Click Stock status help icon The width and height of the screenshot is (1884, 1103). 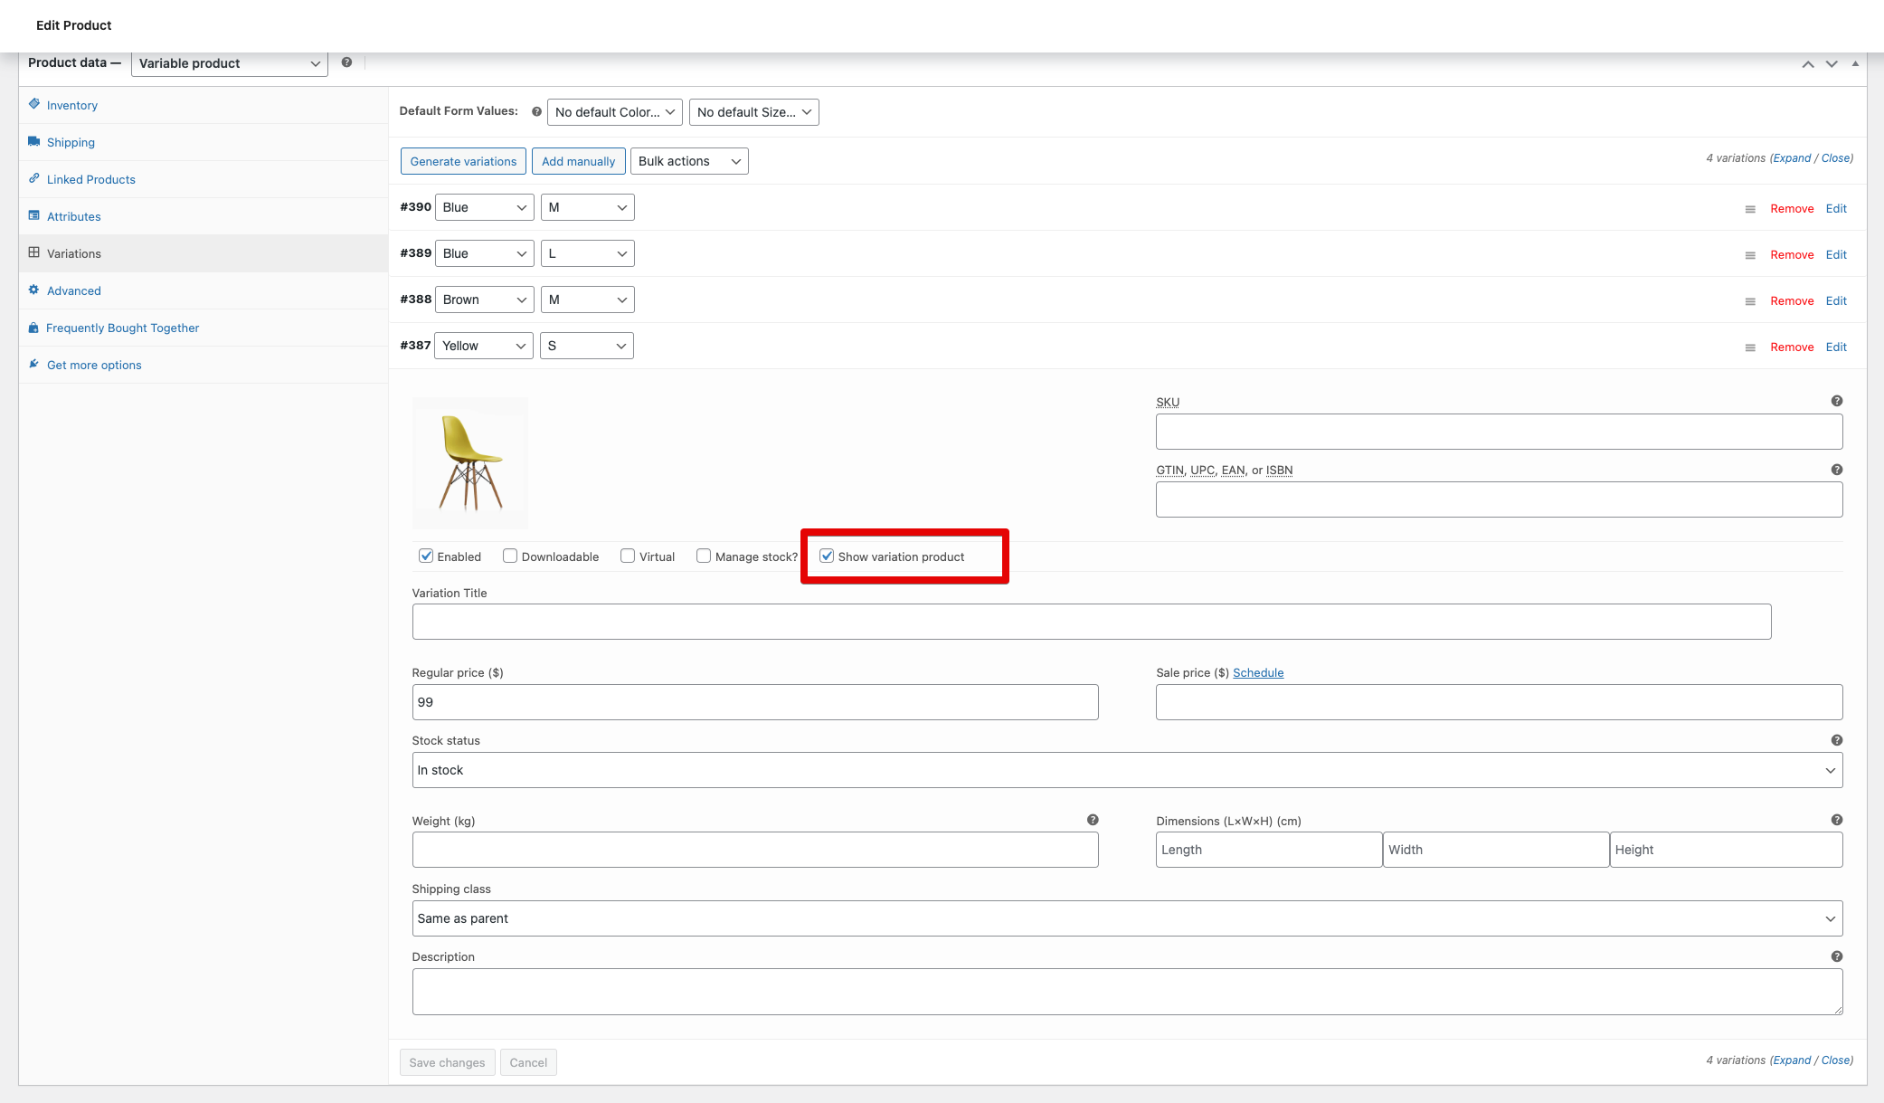click(x=1836, y=740)
